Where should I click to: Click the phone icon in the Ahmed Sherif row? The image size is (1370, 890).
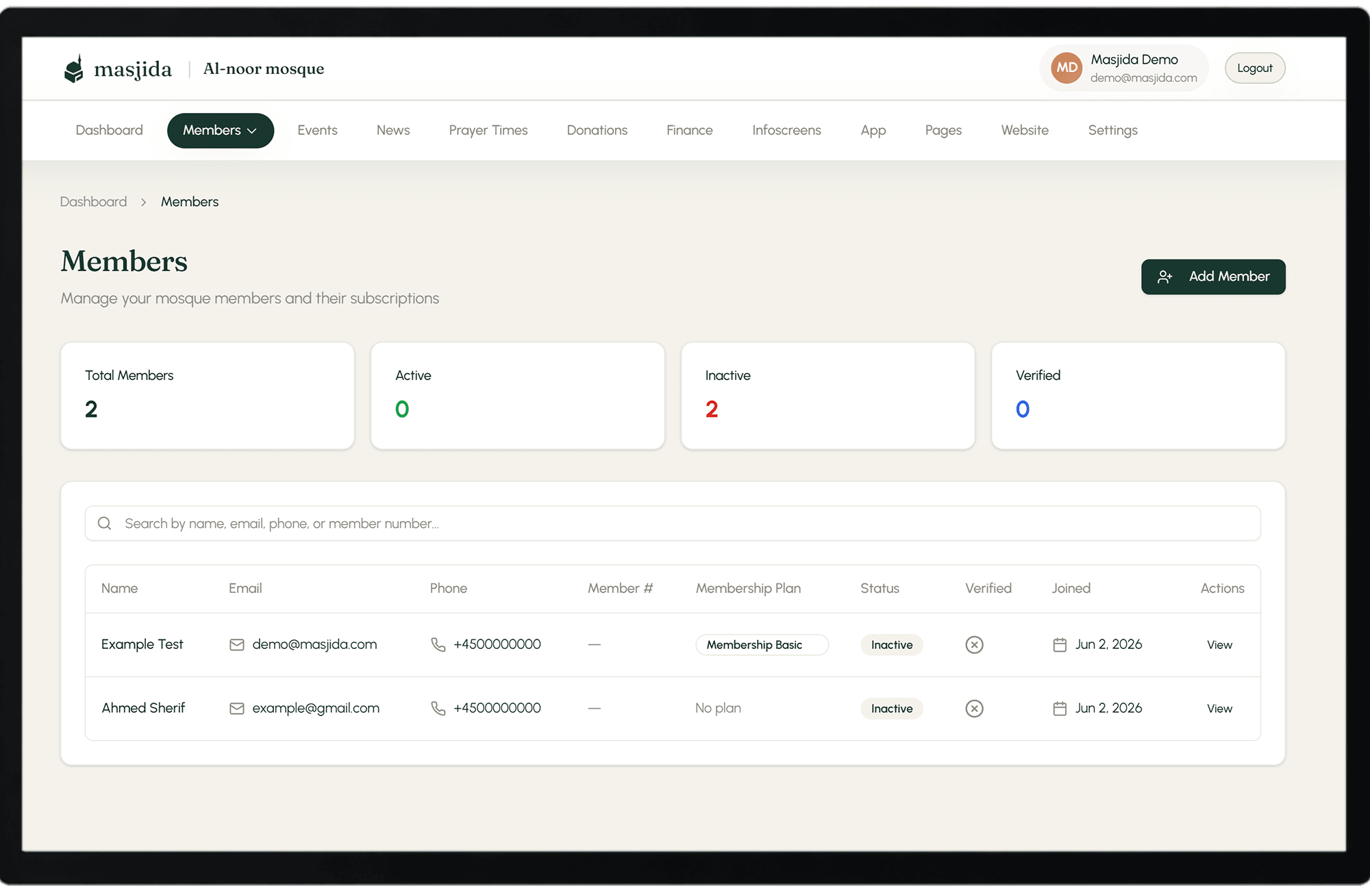[x=438, y=709]
